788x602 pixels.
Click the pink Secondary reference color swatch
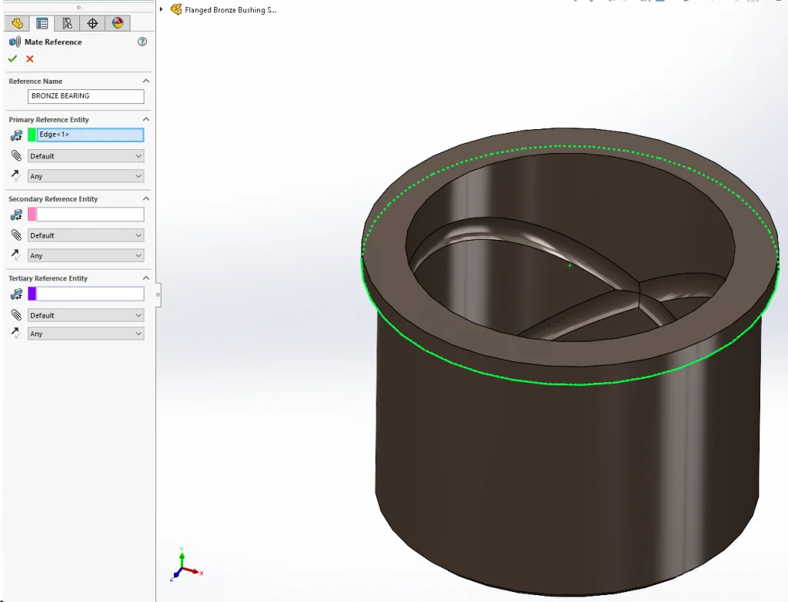coord(32,215)
